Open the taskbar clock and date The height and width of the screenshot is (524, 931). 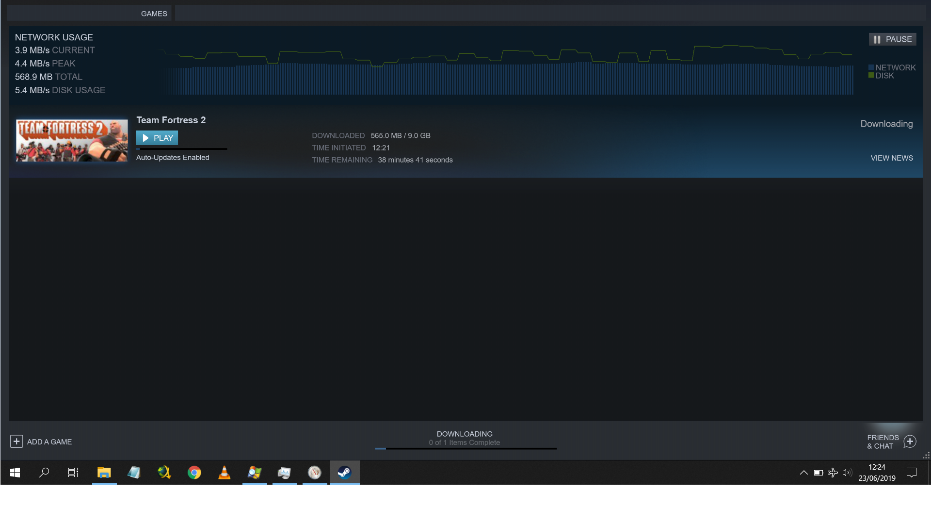click(x=877, y=473)
